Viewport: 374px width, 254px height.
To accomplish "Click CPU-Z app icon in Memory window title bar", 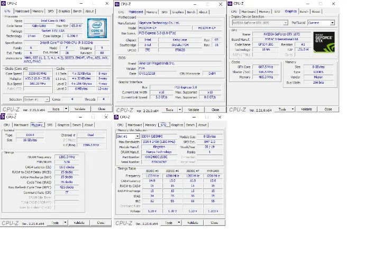I will (3, 116).
